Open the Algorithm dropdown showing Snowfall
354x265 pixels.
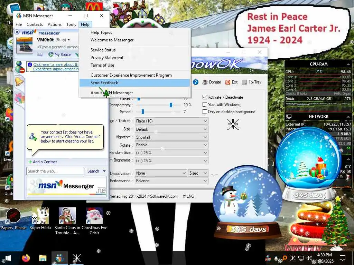point(171,137)
